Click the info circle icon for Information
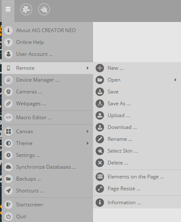Image resolution: width=181 pixels, height=222 pixels. (100, 203)
